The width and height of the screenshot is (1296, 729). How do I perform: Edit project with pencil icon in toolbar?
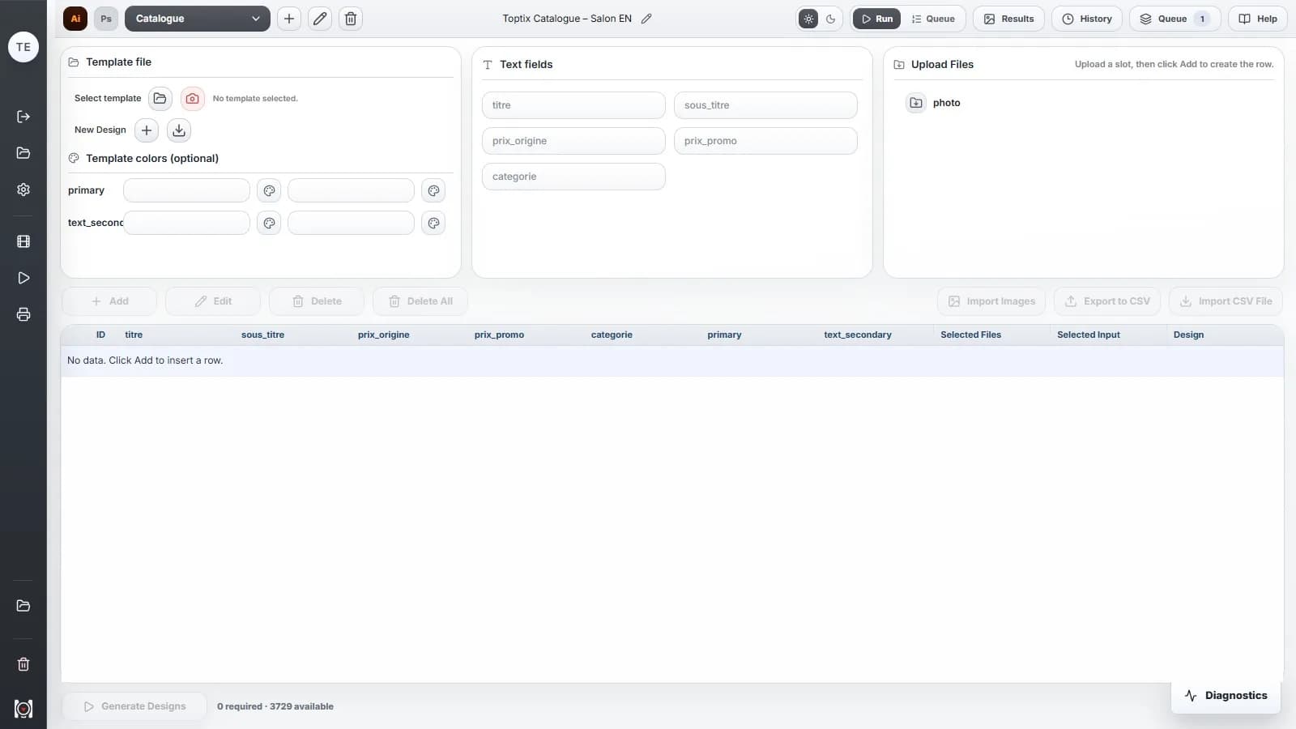coord(320,19)
